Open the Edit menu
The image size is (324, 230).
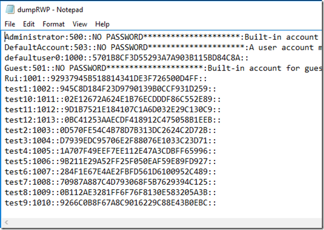(x=28, y=24)
